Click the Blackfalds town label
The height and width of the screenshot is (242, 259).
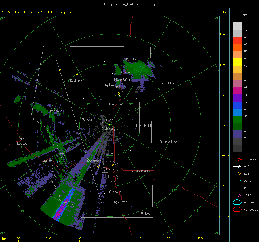(x=122, y=80)
